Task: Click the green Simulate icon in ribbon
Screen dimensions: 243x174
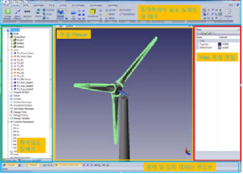Action: point(8,12)
